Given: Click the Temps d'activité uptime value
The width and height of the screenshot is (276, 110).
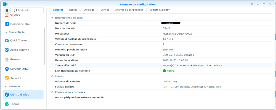Looking at the screenshot, I should click(x=192, y=66).
